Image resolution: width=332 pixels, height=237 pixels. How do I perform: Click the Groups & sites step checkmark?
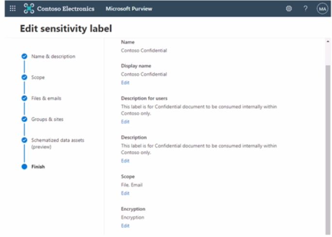(24, 119)
